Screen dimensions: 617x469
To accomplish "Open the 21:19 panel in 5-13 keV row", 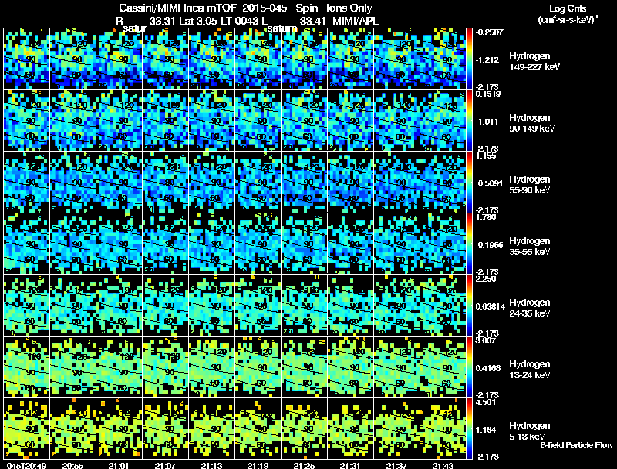I will 258,429.
